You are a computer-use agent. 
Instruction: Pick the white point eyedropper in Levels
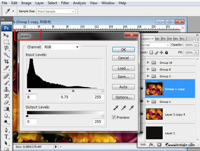coord(131,108)
